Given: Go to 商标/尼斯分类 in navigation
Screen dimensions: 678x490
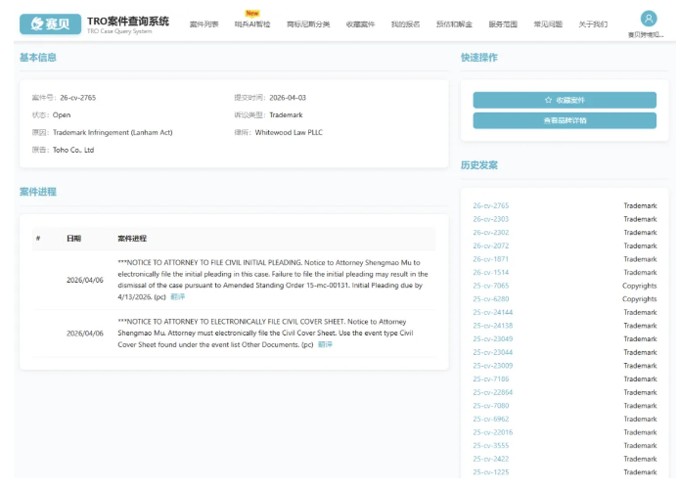Looking at the screenshot, I should (x=308, y=23).
